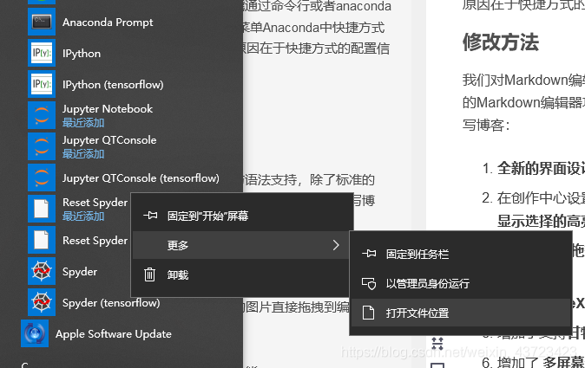Choose 卸载 from context menu
Screen dimensions: 585x368
242,274
